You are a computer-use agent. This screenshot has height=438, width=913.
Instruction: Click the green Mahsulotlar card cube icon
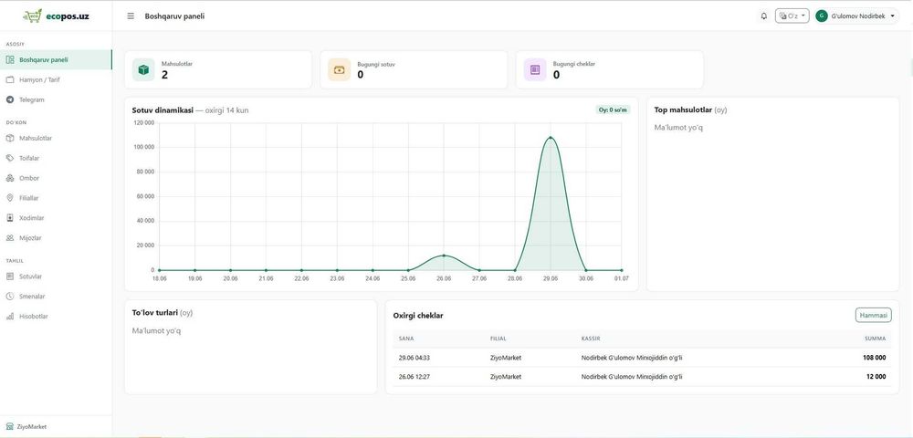(143, 69)
